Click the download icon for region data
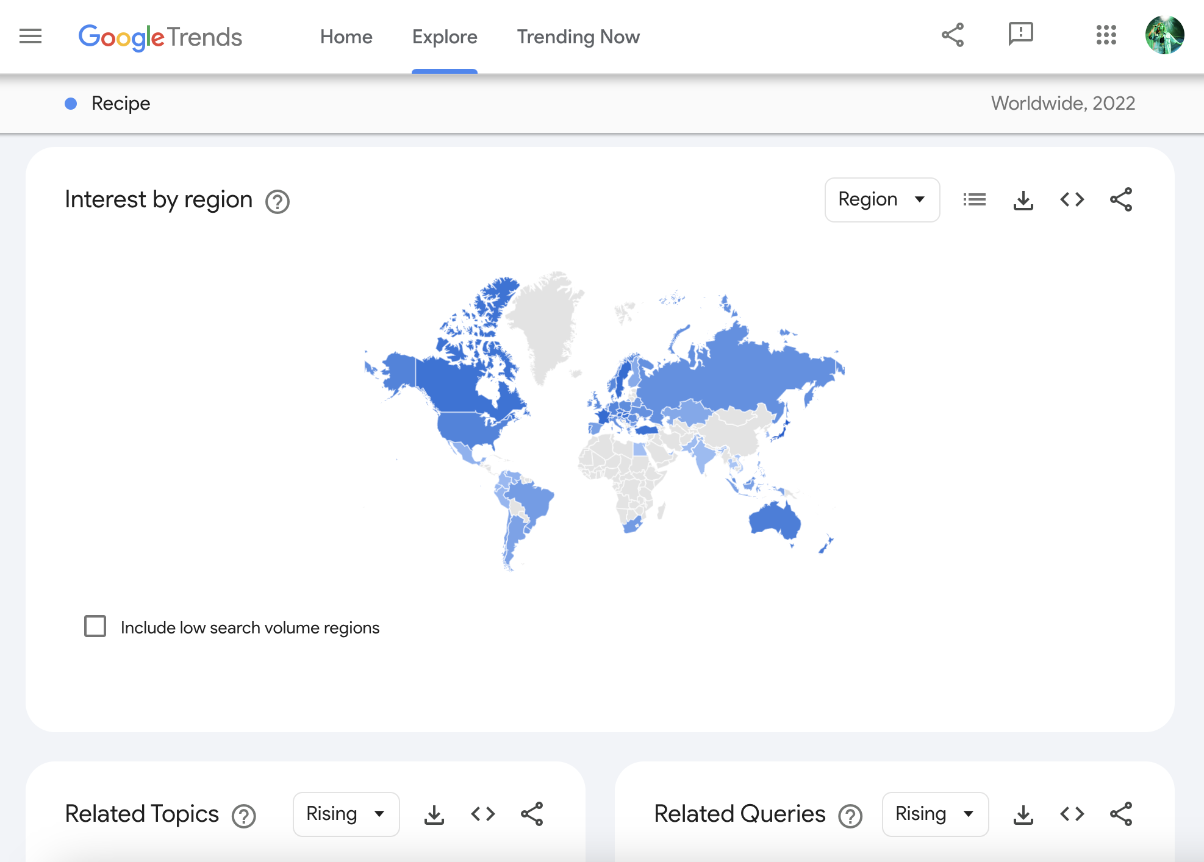 (1024, 199)
